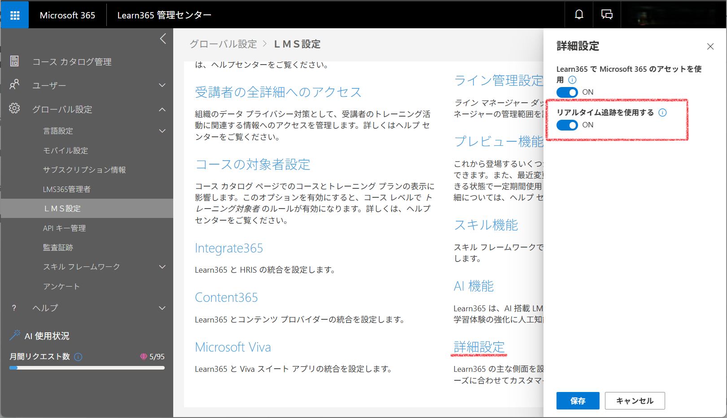This screenshot has height=418, width=727.
Task: Open the AI 機能 link
Action: click(474, 286)
